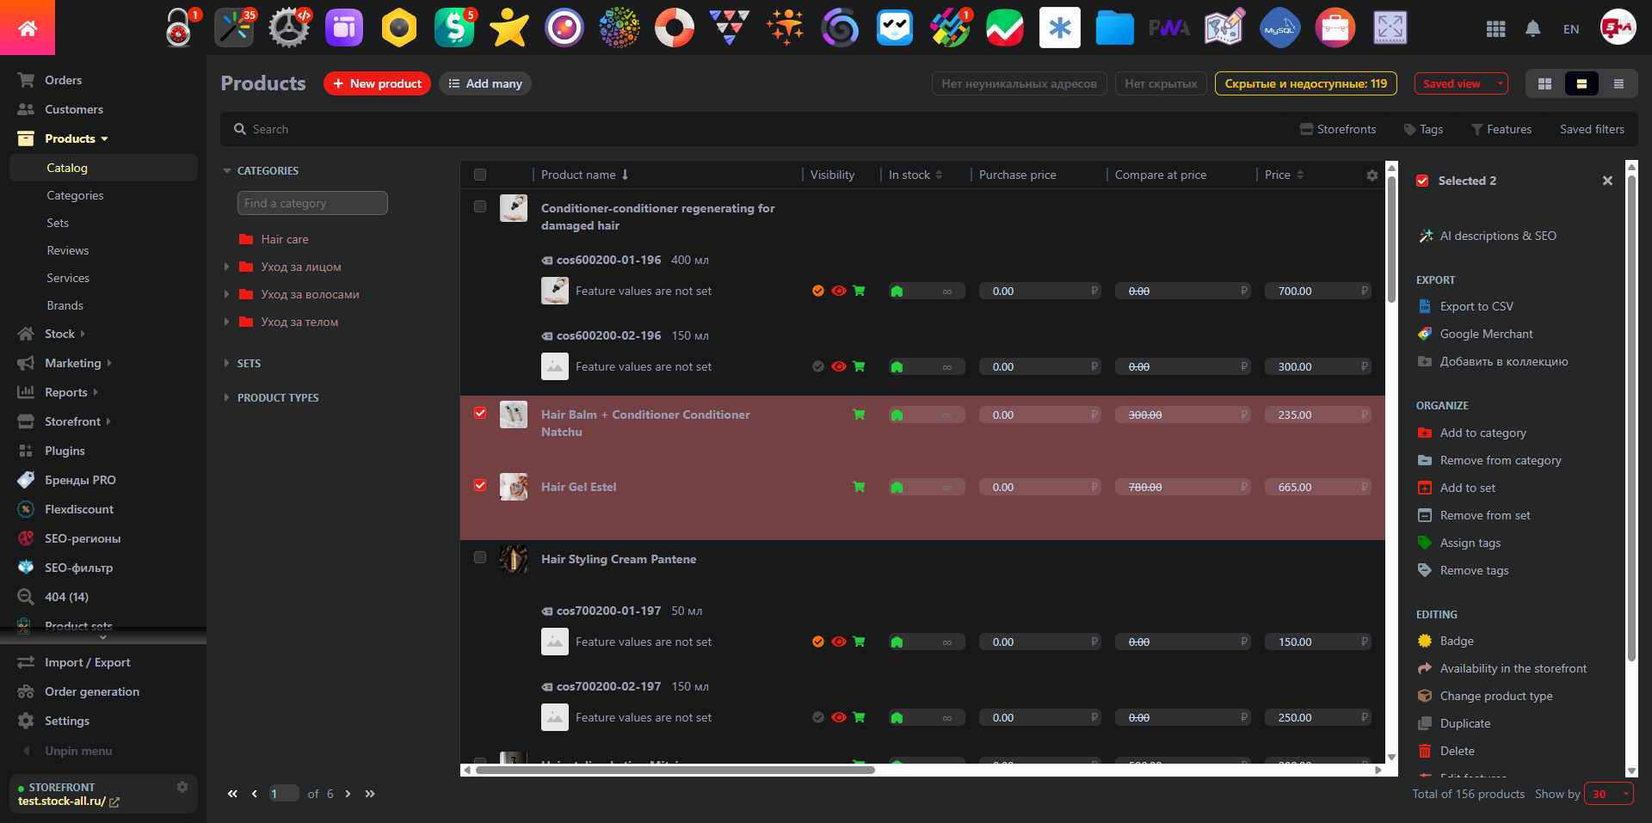Open the MySQL app from the top bar
This screenshot has height=823, width=1652.
pyautogui.click(x=1279, y=28)
